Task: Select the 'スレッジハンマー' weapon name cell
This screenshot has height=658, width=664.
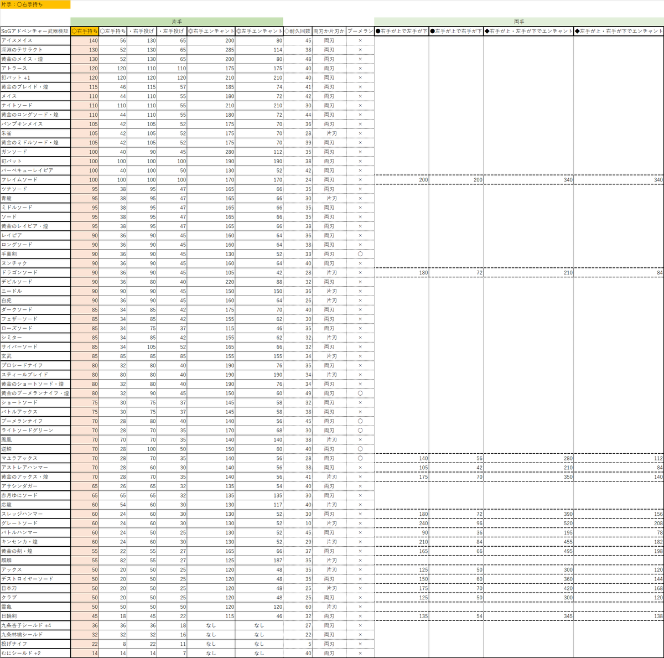Action: 35,514
